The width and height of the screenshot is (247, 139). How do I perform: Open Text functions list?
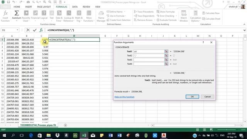point(51,16)
